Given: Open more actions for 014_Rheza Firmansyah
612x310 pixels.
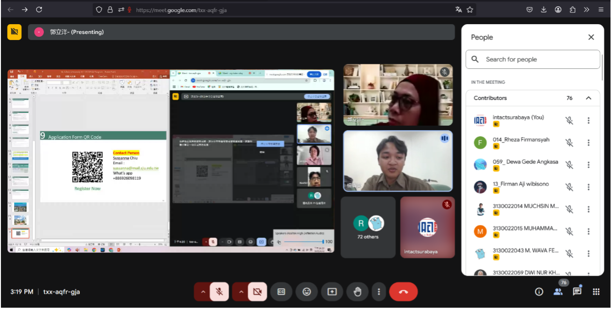Looking at the screenshot, I should [x=588, y=143].
